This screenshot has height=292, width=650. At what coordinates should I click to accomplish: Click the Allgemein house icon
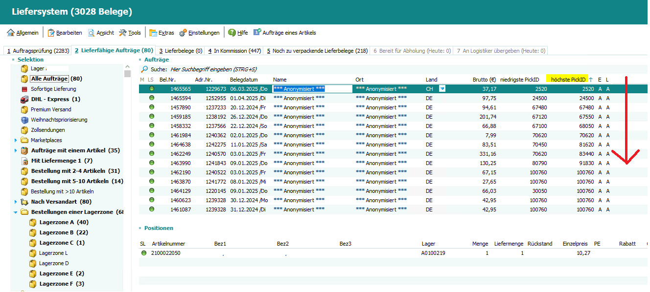(x=11, y=33)
